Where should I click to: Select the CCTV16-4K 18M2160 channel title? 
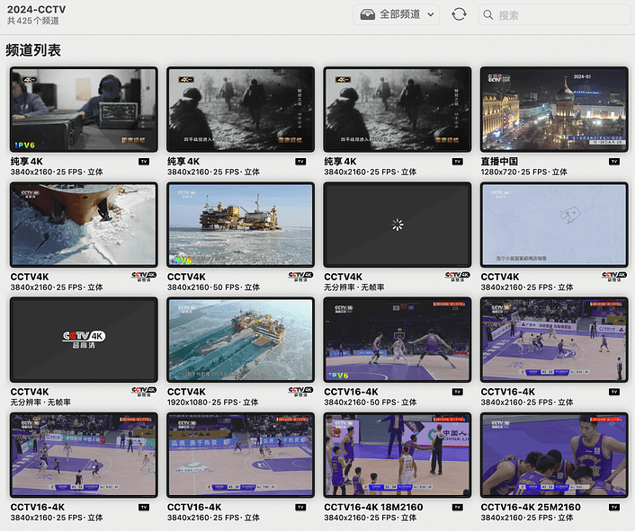tap(373, 507)
